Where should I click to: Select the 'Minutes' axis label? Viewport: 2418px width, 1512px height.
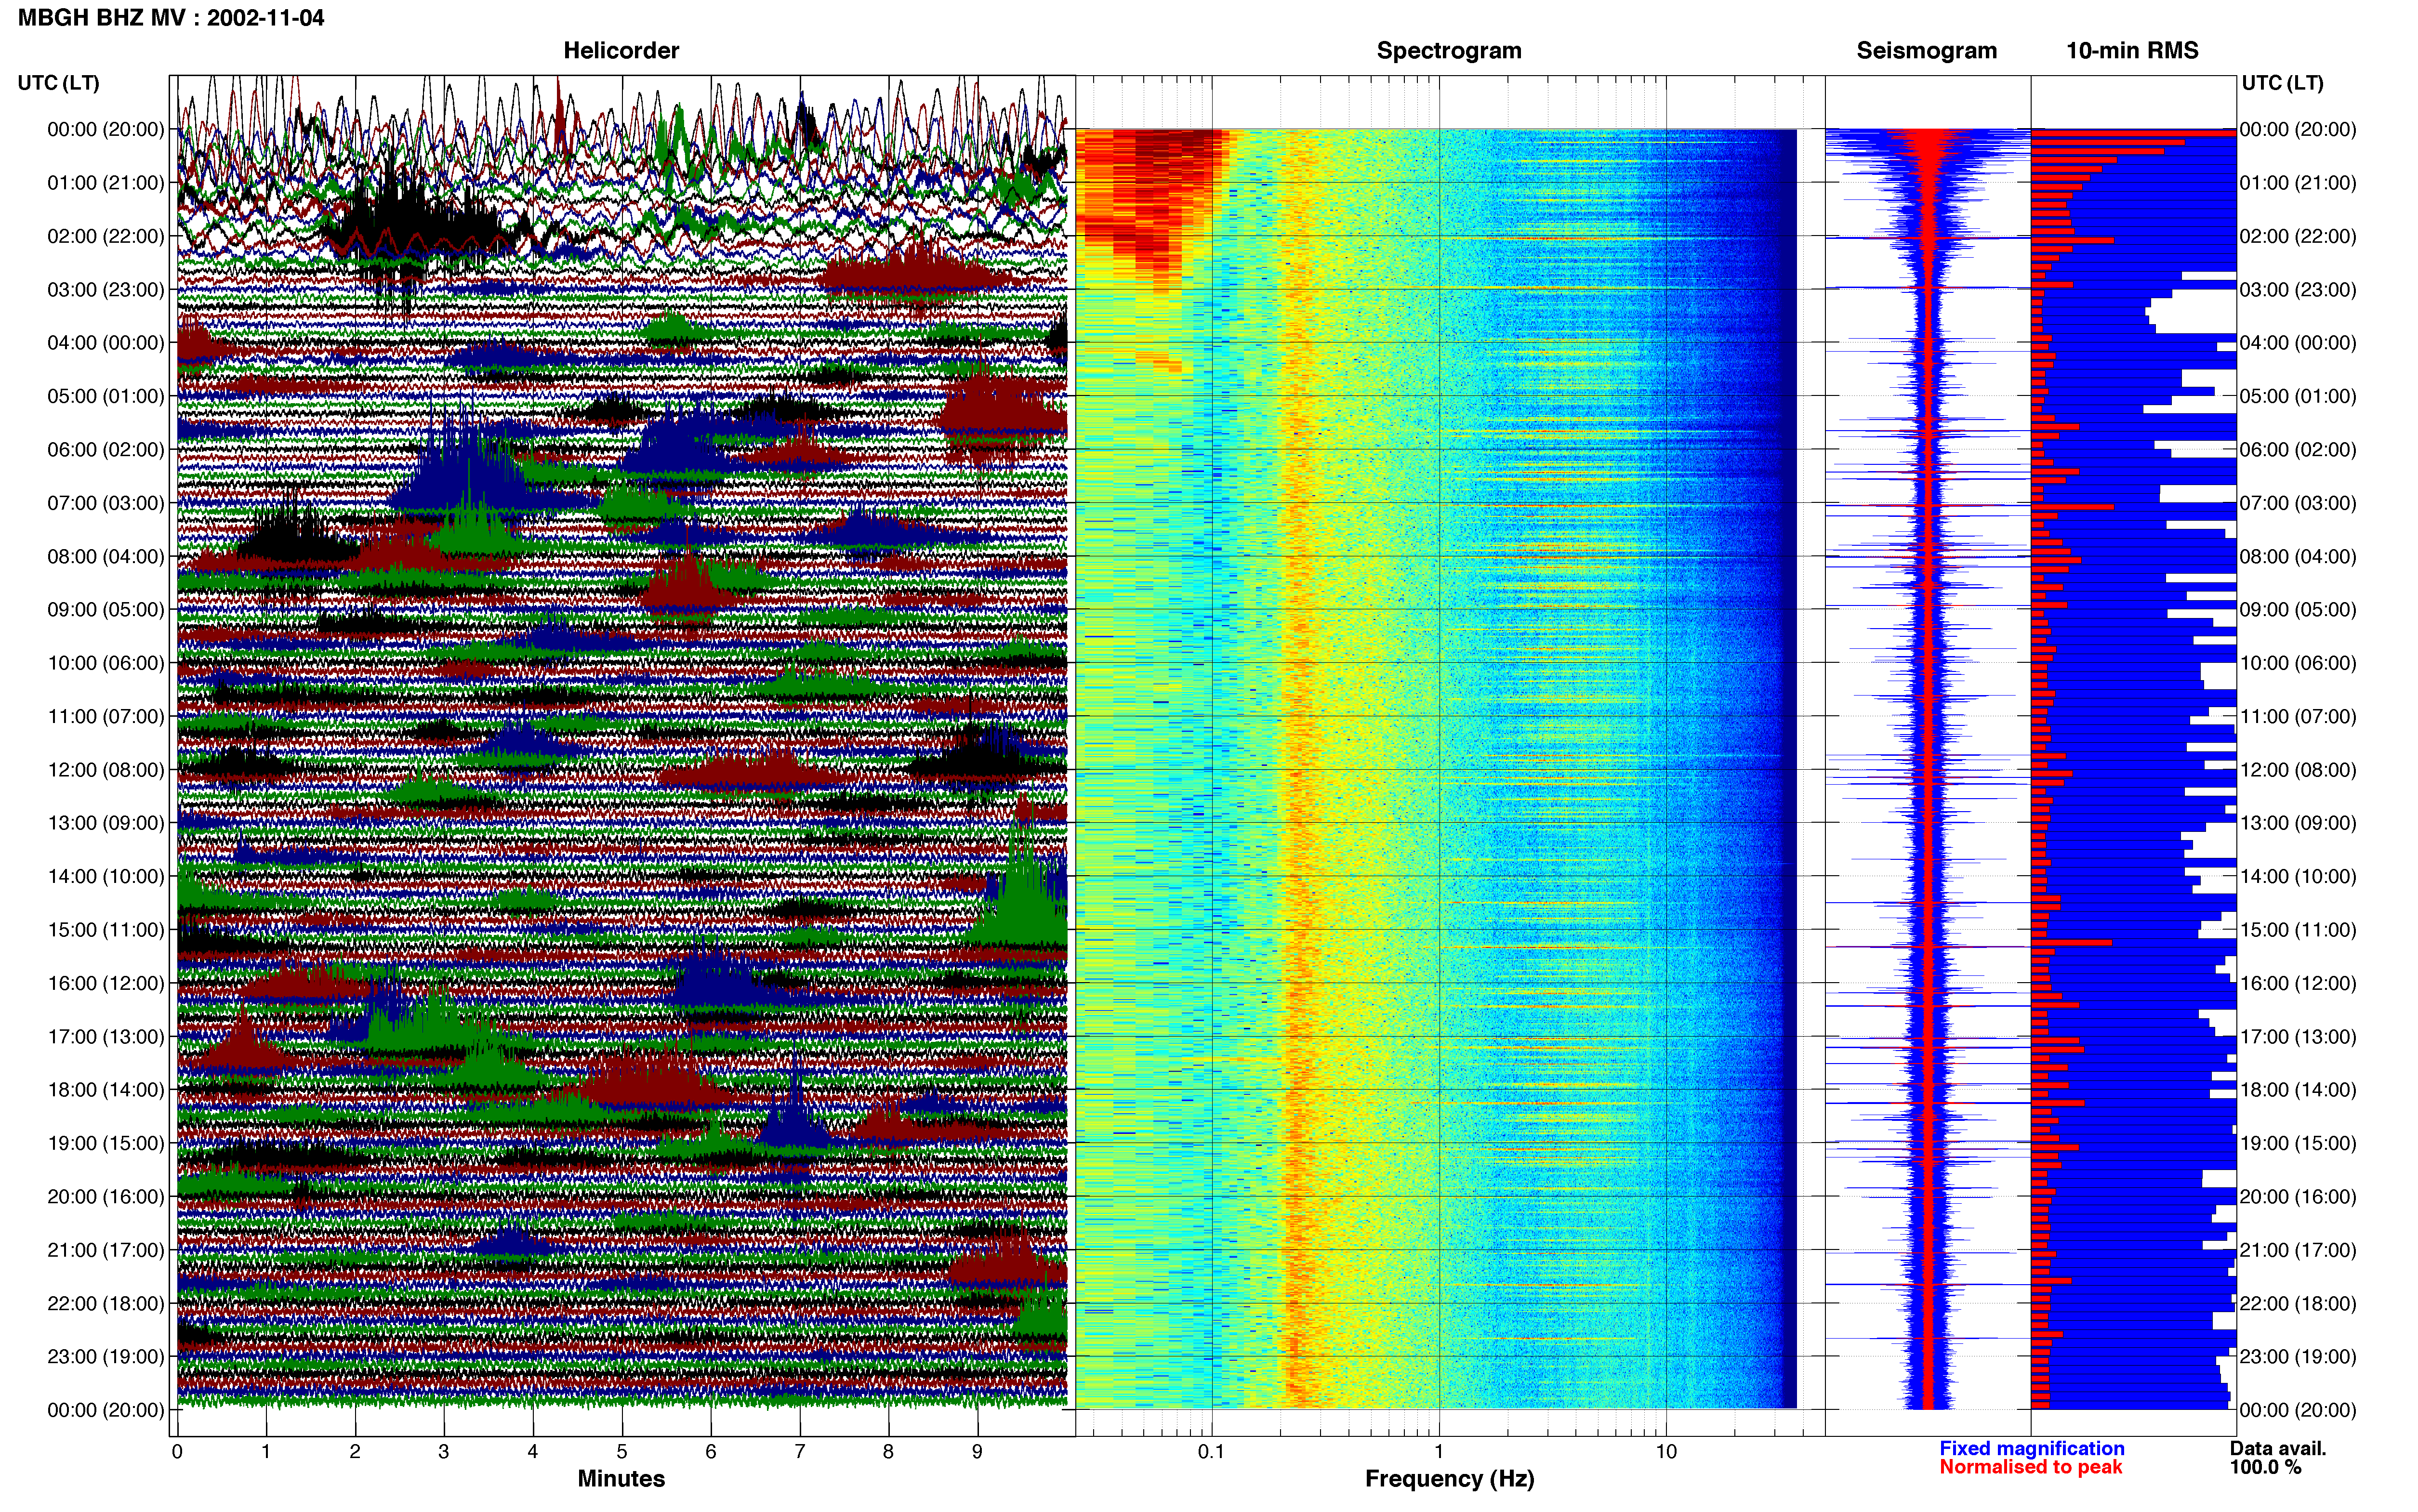click(621, 1478)
